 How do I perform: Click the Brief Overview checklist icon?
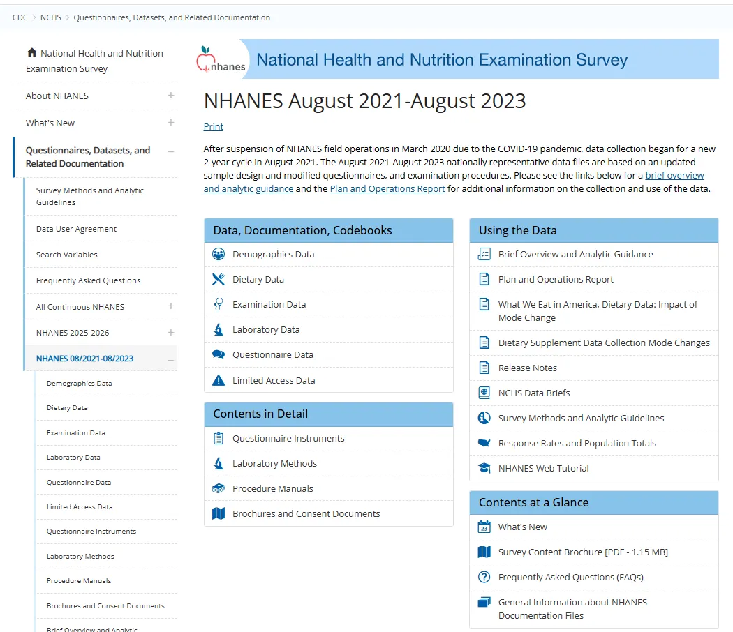(x=484, y=254)
